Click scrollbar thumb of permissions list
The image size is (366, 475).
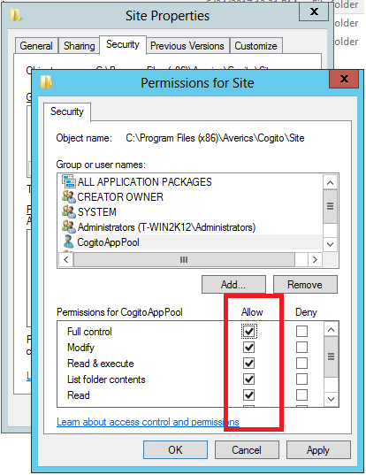click(332, 356)
